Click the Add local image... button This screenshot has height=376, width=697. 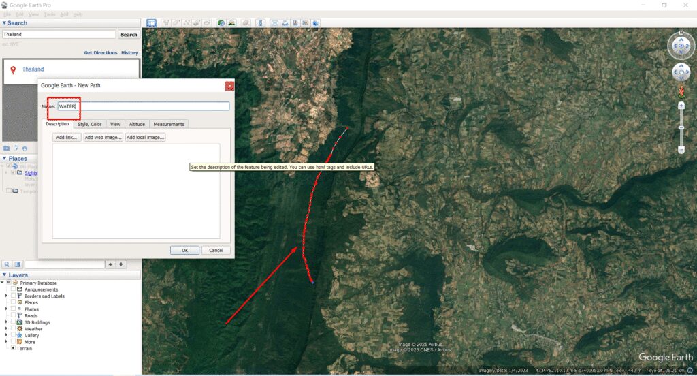pos(146,137)
